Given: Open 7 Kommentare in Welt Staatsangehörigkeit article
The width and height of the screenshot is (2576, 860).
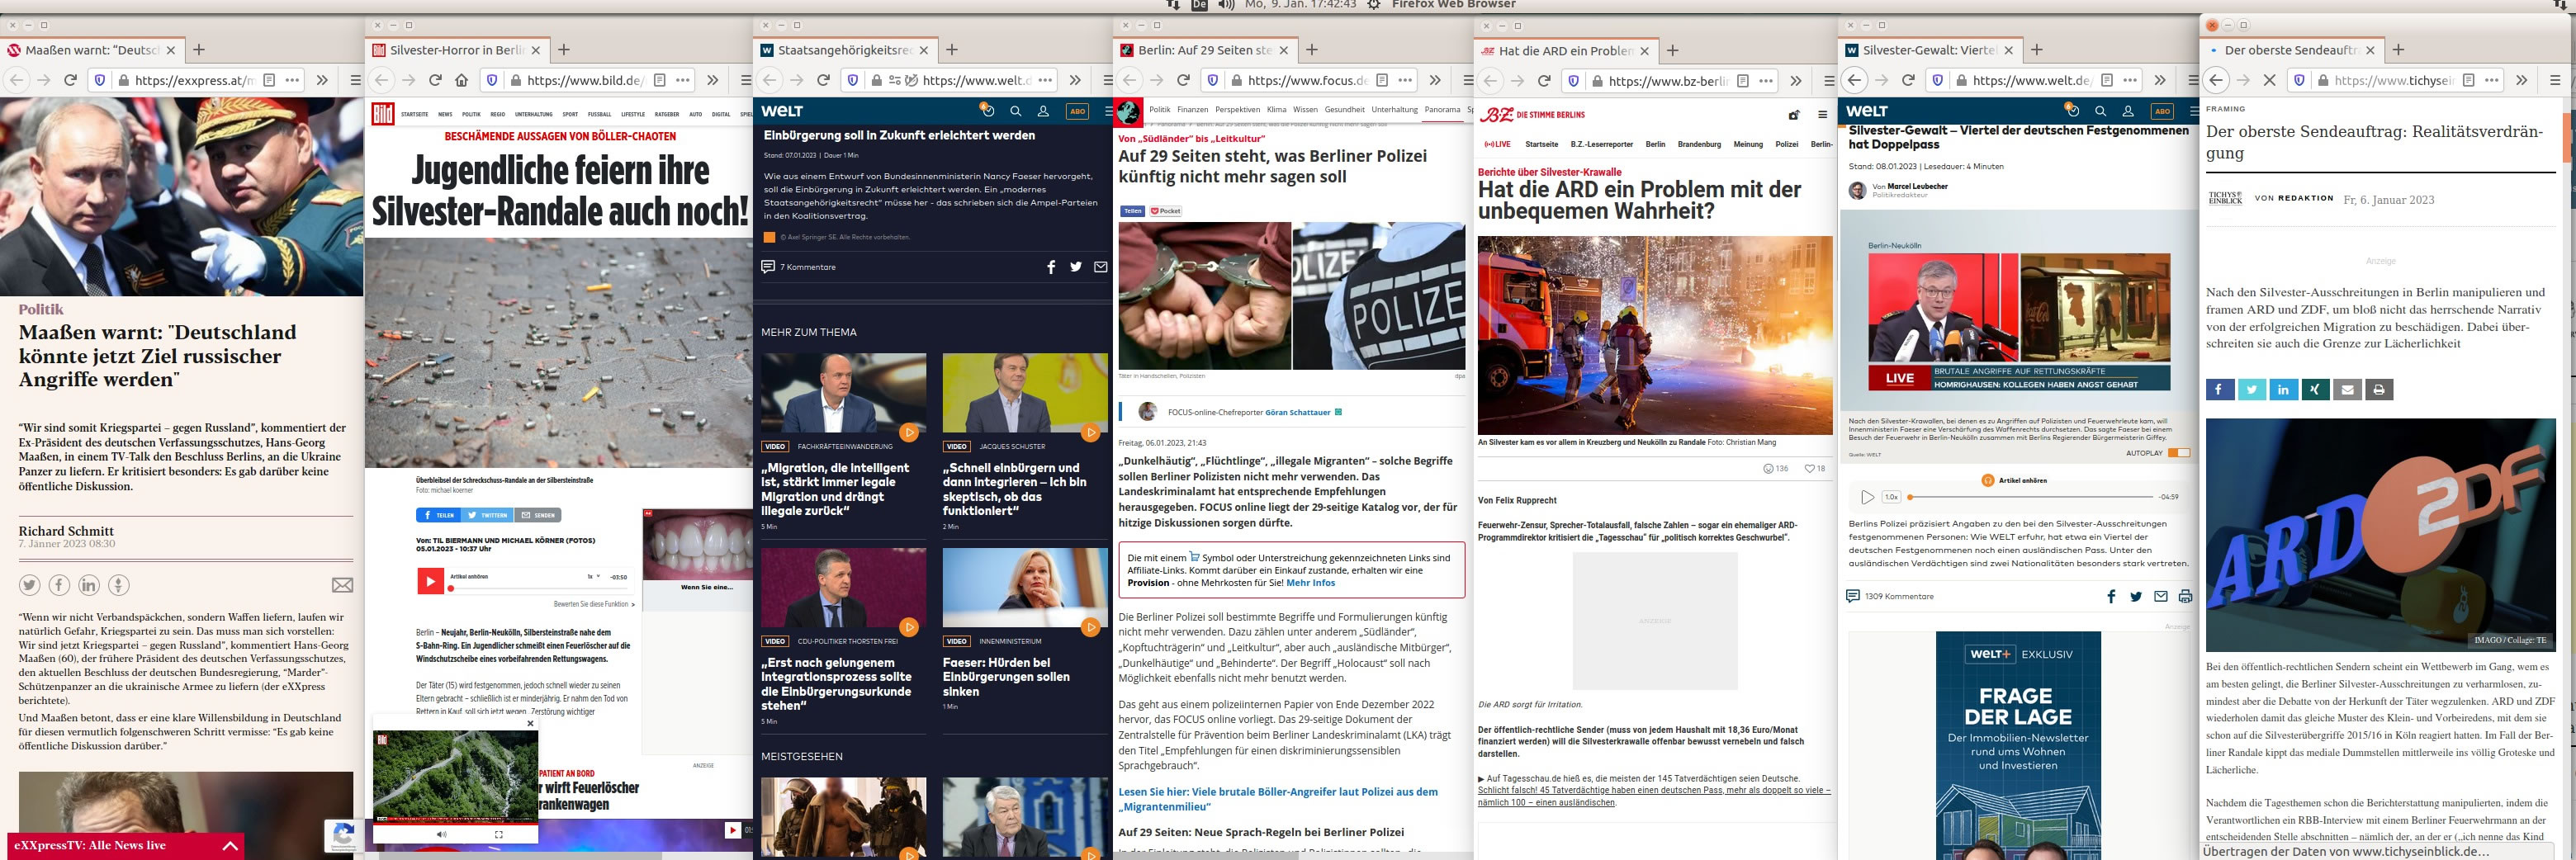Looking at the screenshot, I should tap(798, 267).
